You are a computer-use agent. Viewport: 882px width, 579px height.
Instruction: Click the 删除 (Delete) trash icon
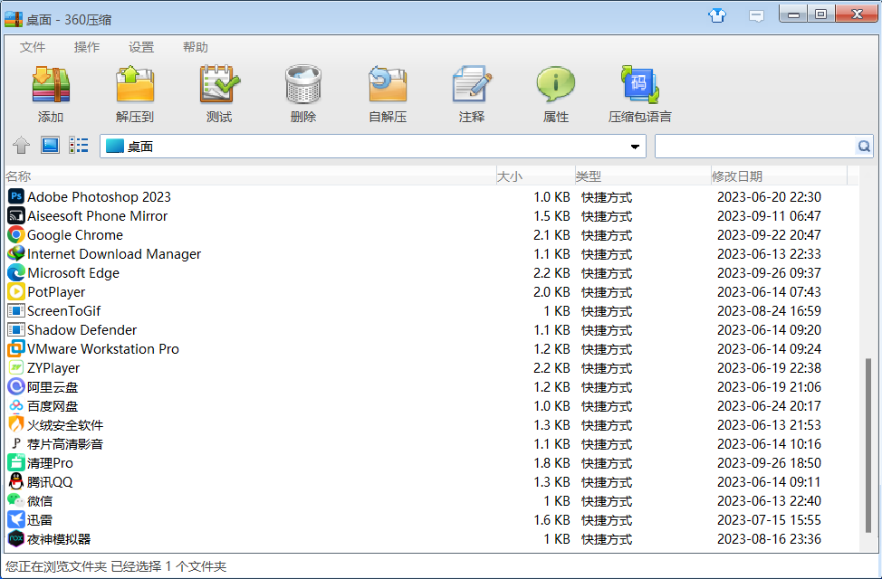(x=303, y=85)
